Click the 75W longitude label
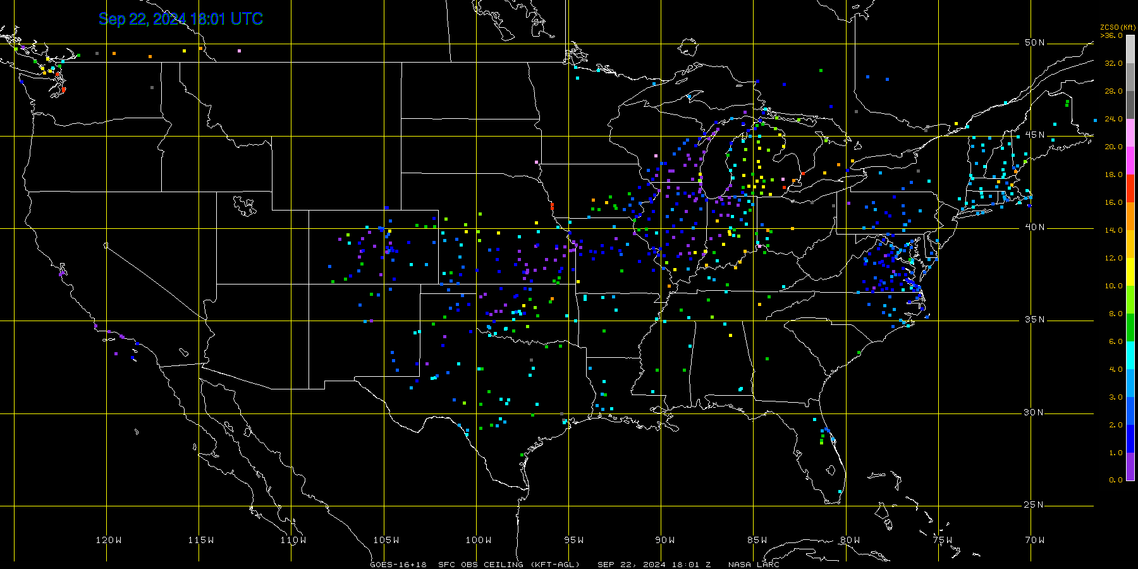The image size is (1138, 569). click(942, 540)
